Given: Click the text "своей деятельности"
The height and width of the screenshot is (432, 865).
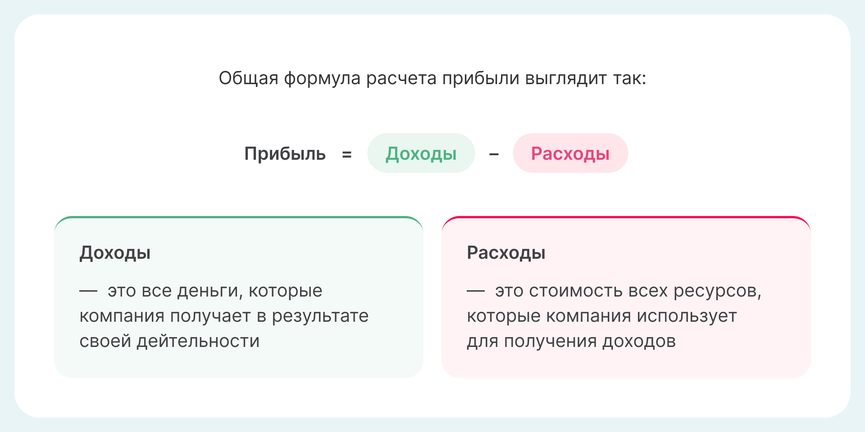Looking at the screenshot, I should 169,342.
